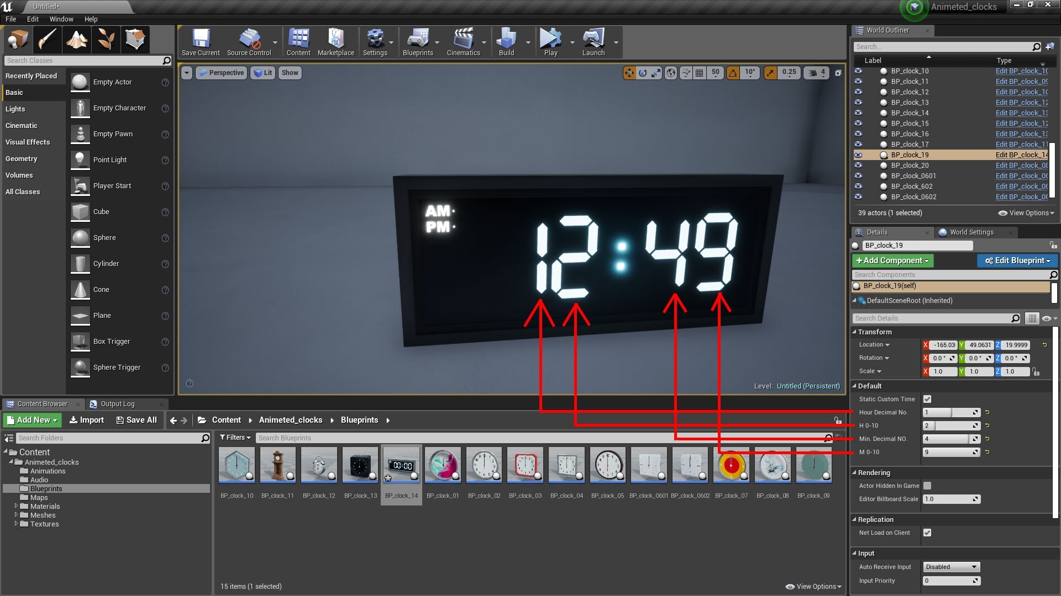The image size is (1061, 596).
Task: Adjust the camera speed control in viewport
Action: click(816, 72)
